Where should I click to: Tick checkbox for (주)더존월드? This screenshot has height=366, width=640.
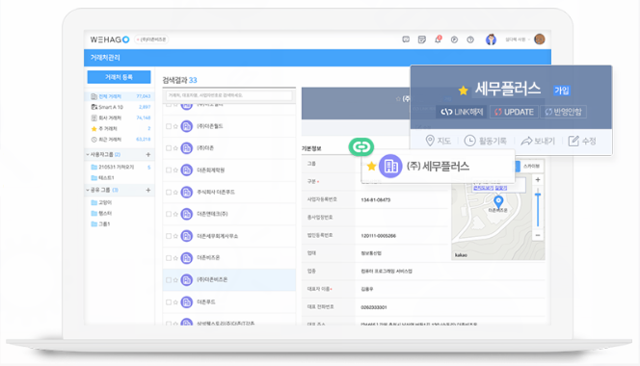168,126
